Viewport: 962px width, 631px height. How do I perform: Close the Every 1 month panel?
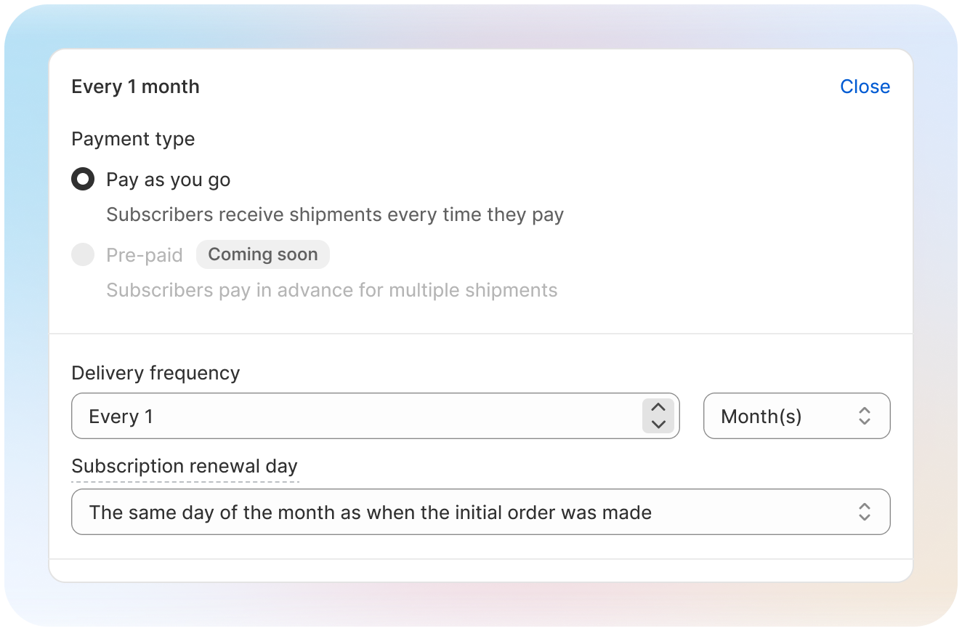pos(865,87)
